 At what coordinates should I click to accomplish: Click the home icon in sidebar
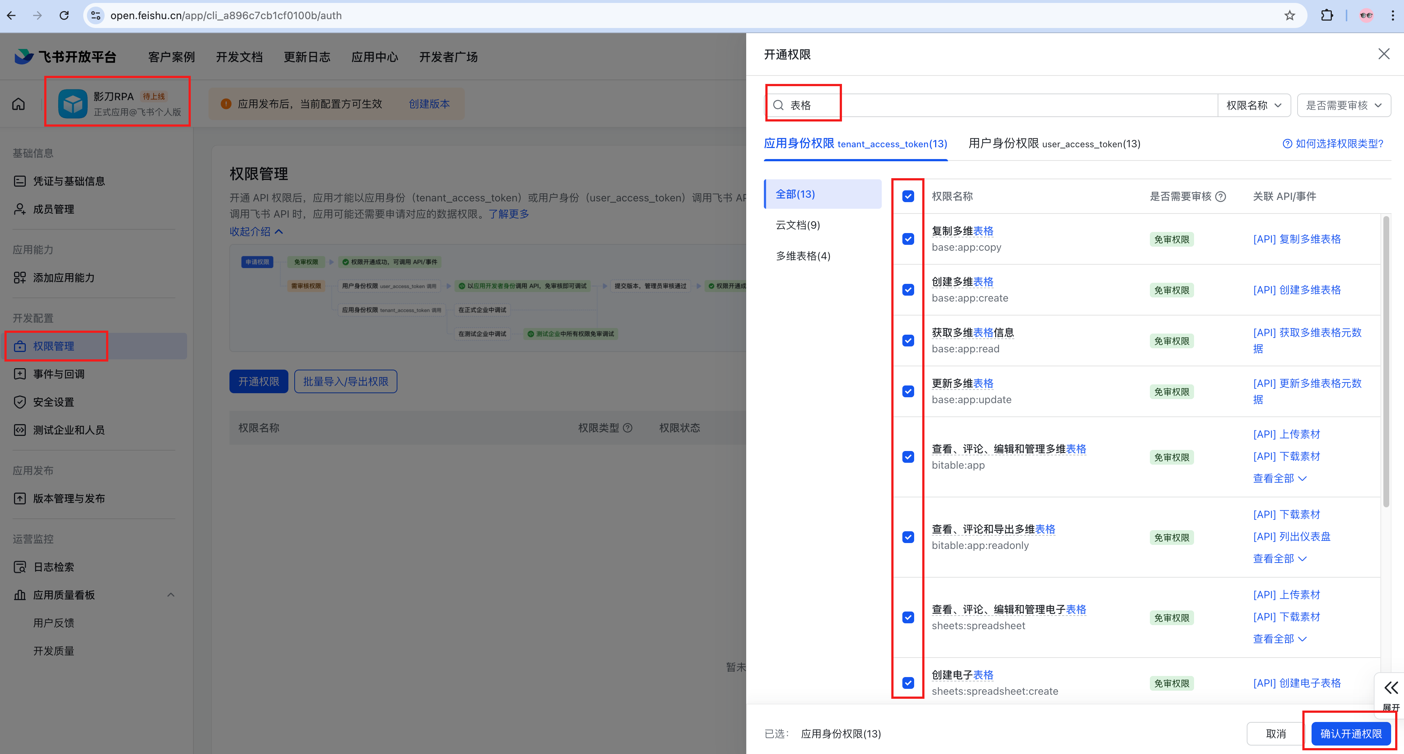click(x=18, y=103)
